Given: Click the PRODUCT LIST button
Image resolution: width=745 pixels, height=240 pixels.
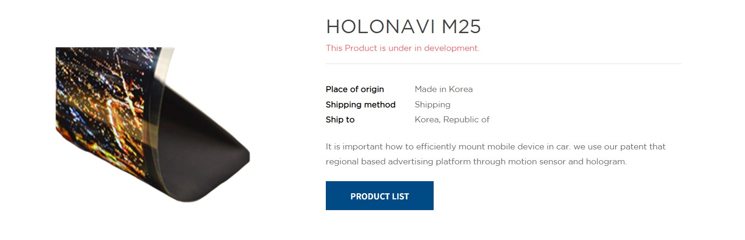Looking at the screenshot, I should pyautogui.click(x=380, y=196).
